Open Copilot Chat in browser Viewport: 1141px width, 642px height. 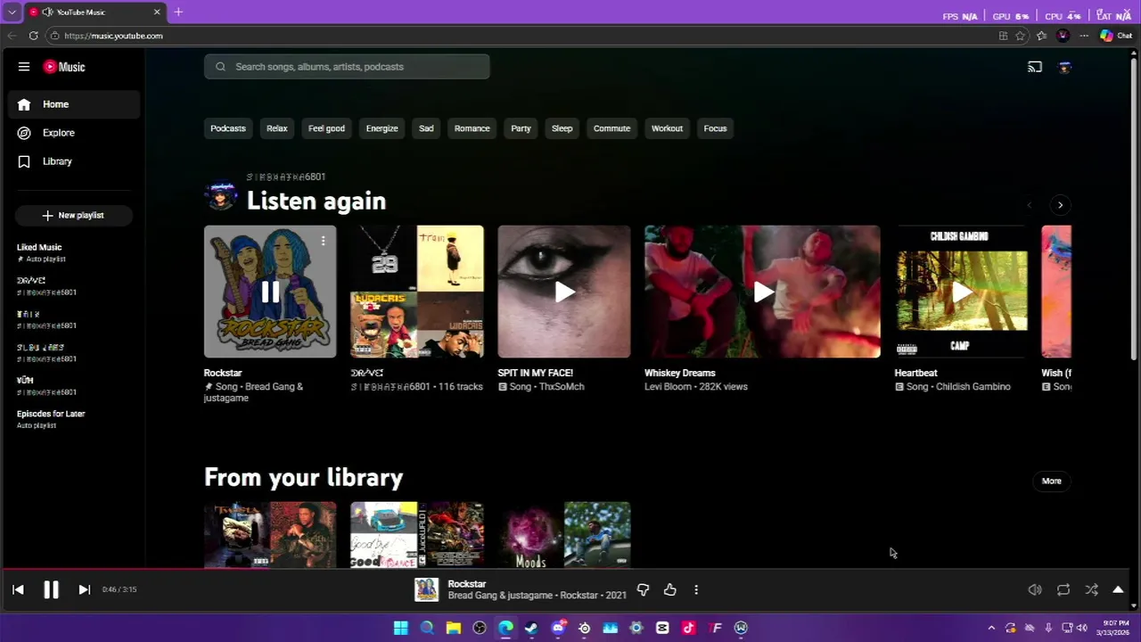[x=1115, y=36]
